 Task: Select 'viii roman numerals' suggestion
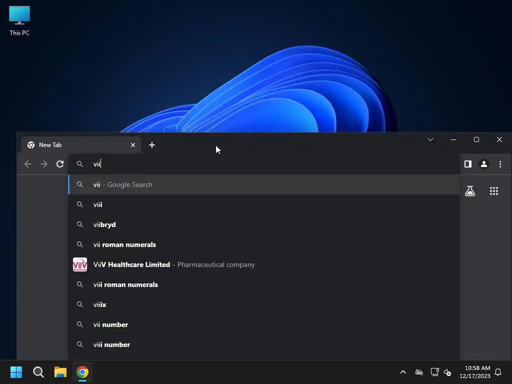click(x=264, y=284)
